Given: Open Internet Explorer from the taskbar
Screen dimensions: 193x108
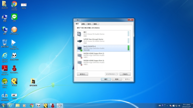Looking at the screenshot, I should click(x=10, y=106).
